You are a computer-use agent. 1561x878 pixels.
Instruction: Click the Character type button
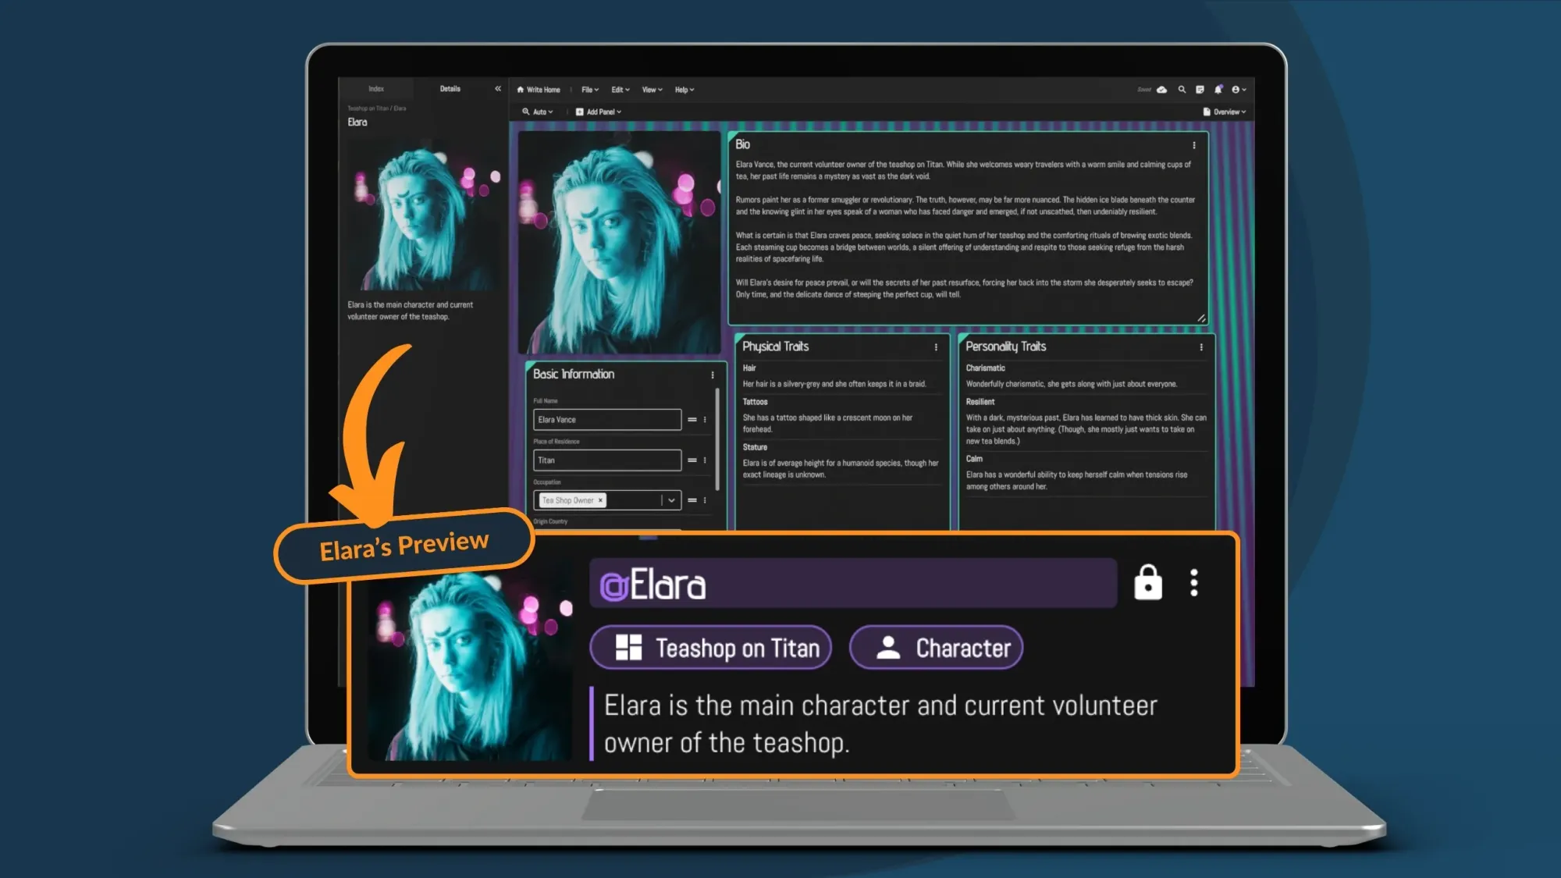pyautogui.click(x=936, y=648)
